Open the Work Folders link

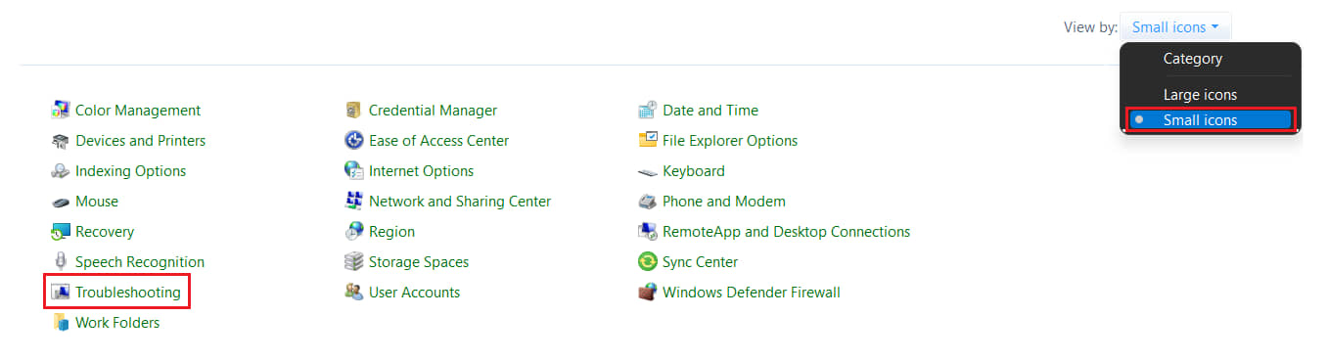click(117, 323)
